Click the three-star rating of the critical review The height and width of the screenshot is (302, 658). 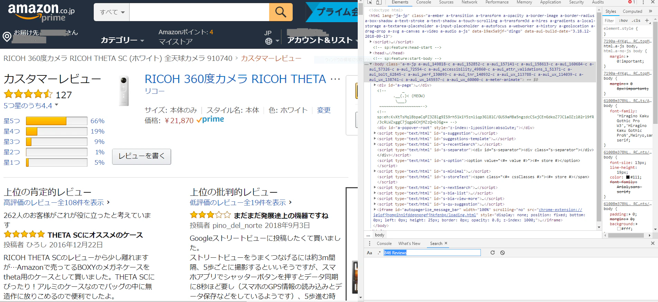pos(210,215)
